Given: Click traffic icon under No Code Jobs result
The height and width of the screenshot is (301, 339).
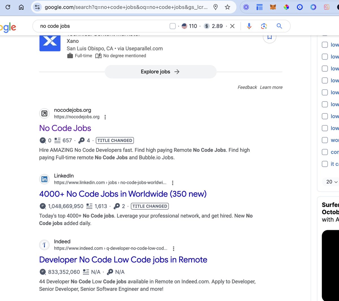Looking at the screenshot, I should (43, 140).
